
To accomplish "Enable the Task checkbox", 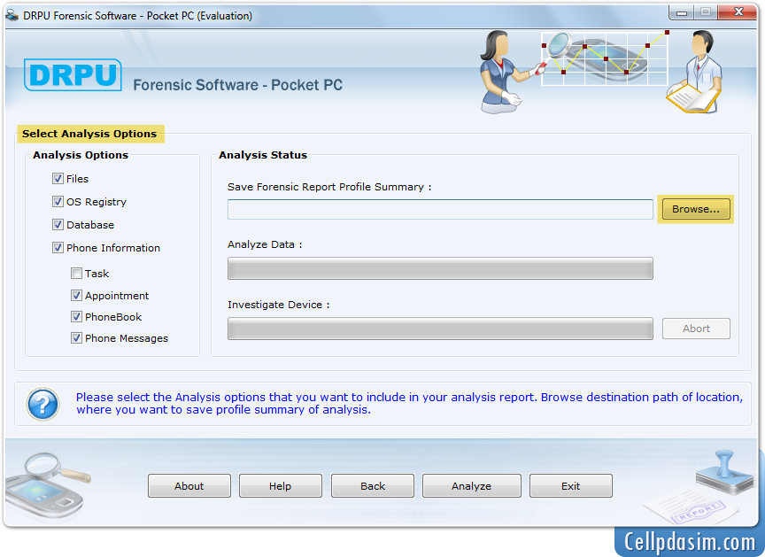I will [x=76, y=273].
